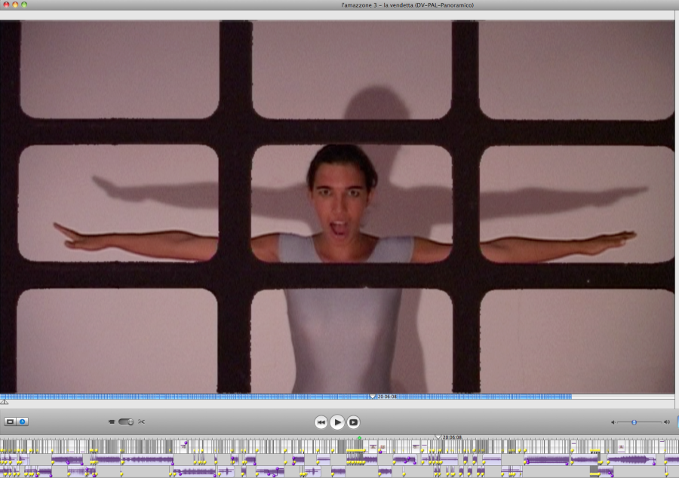The height and width of the screenshot is (478, 679).
Task: Toggle the camera/edit mode switch
Action: click(125, 421)
